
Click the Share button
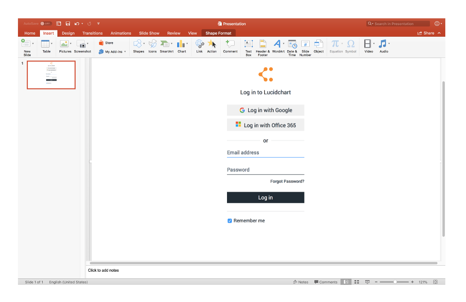pyautogui.click(x=426, y=33)
